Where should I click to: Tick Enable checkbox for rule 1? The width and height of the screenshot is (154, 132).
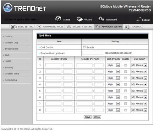126,65
